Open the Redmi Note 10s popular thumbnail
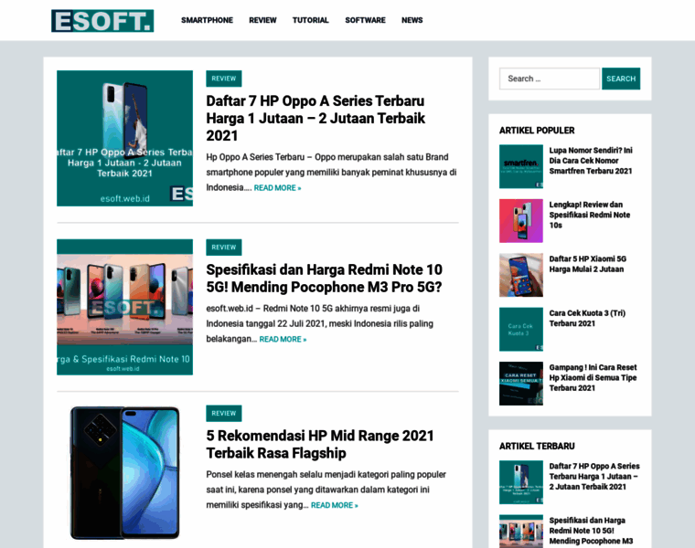The width and height of the screenshot is (695, 548). tap(521, 221)
